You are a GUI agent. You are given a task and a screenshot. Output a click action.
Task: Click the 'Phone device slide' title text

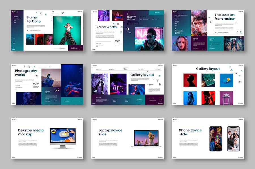[x=190, y=132]
